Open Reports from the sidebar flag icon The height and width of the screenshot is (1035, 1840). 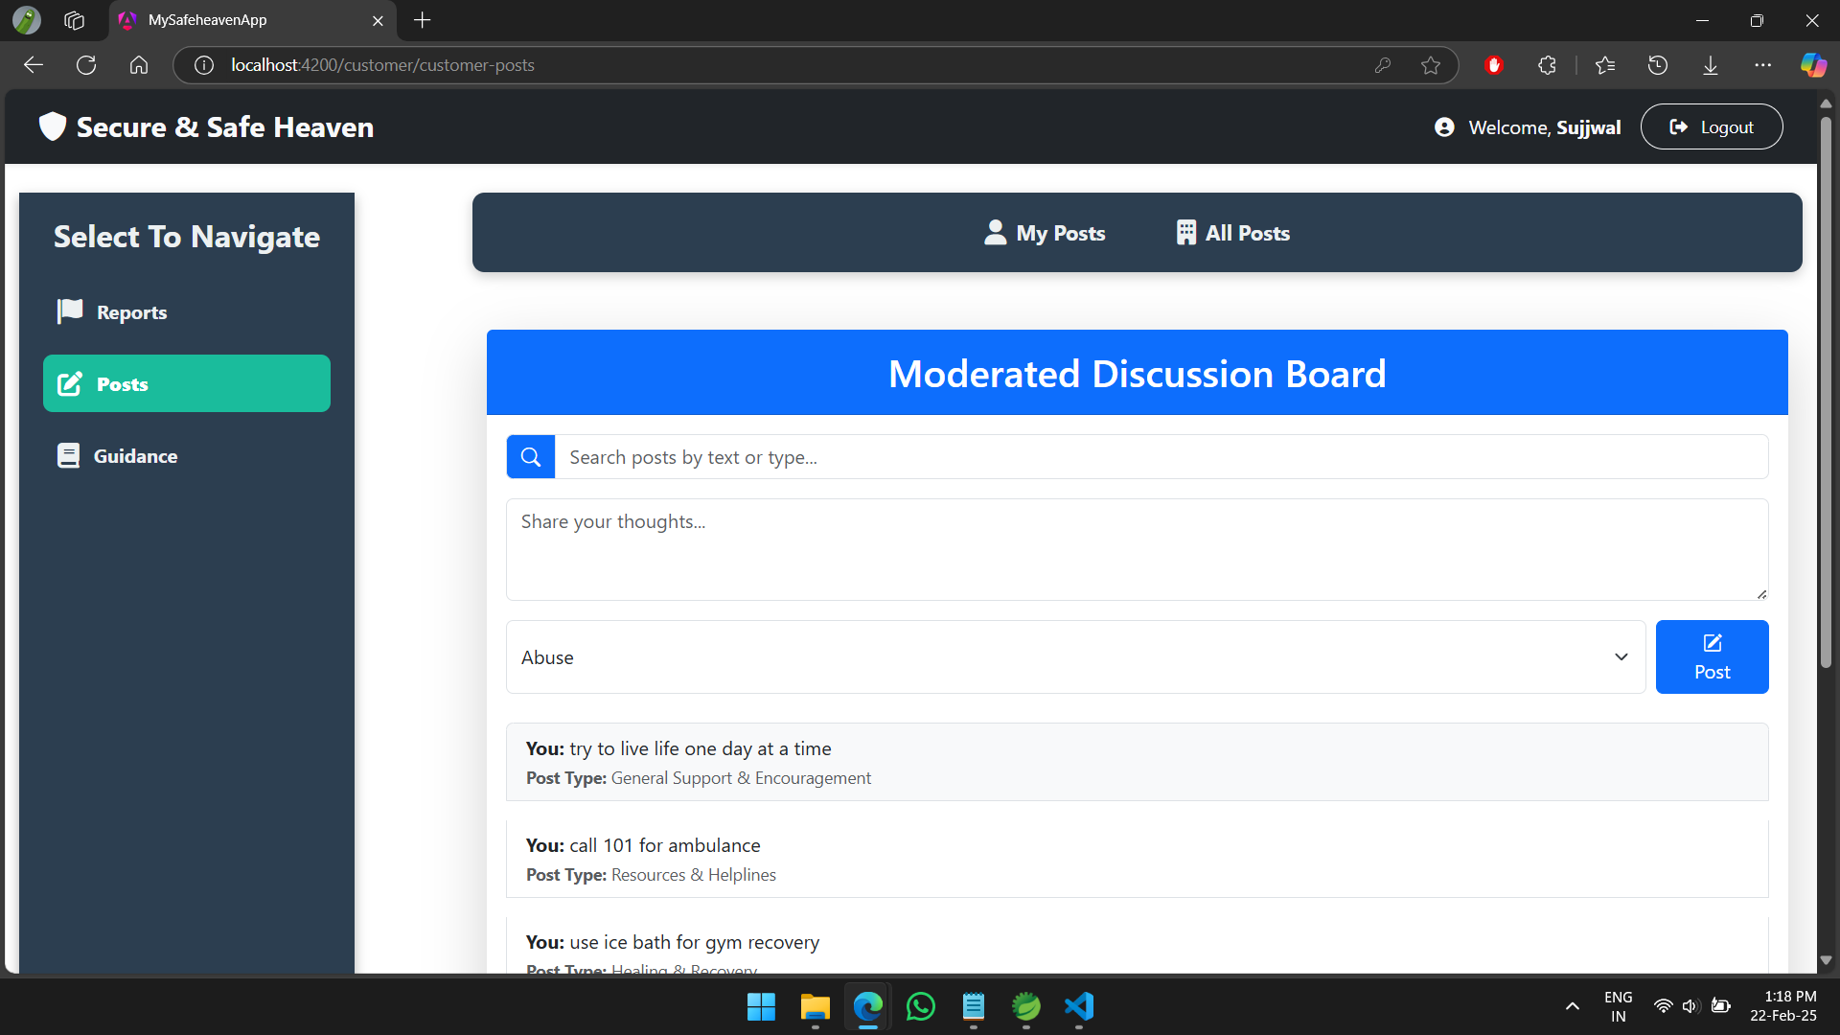70,311
